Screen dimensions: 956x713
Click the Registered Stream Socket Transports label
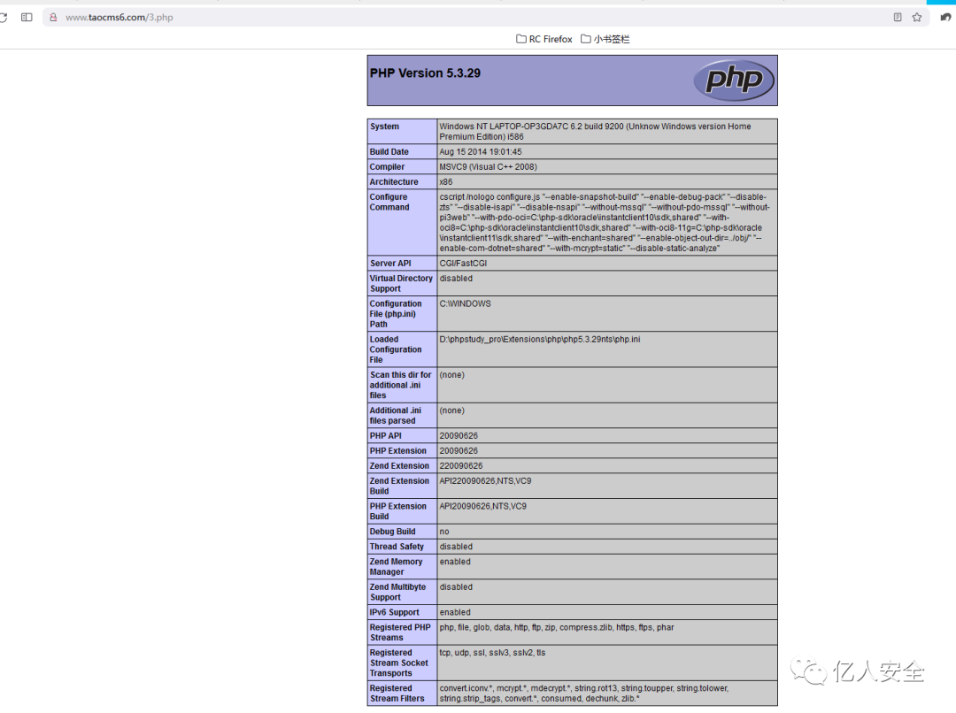(x=399, y=663)
